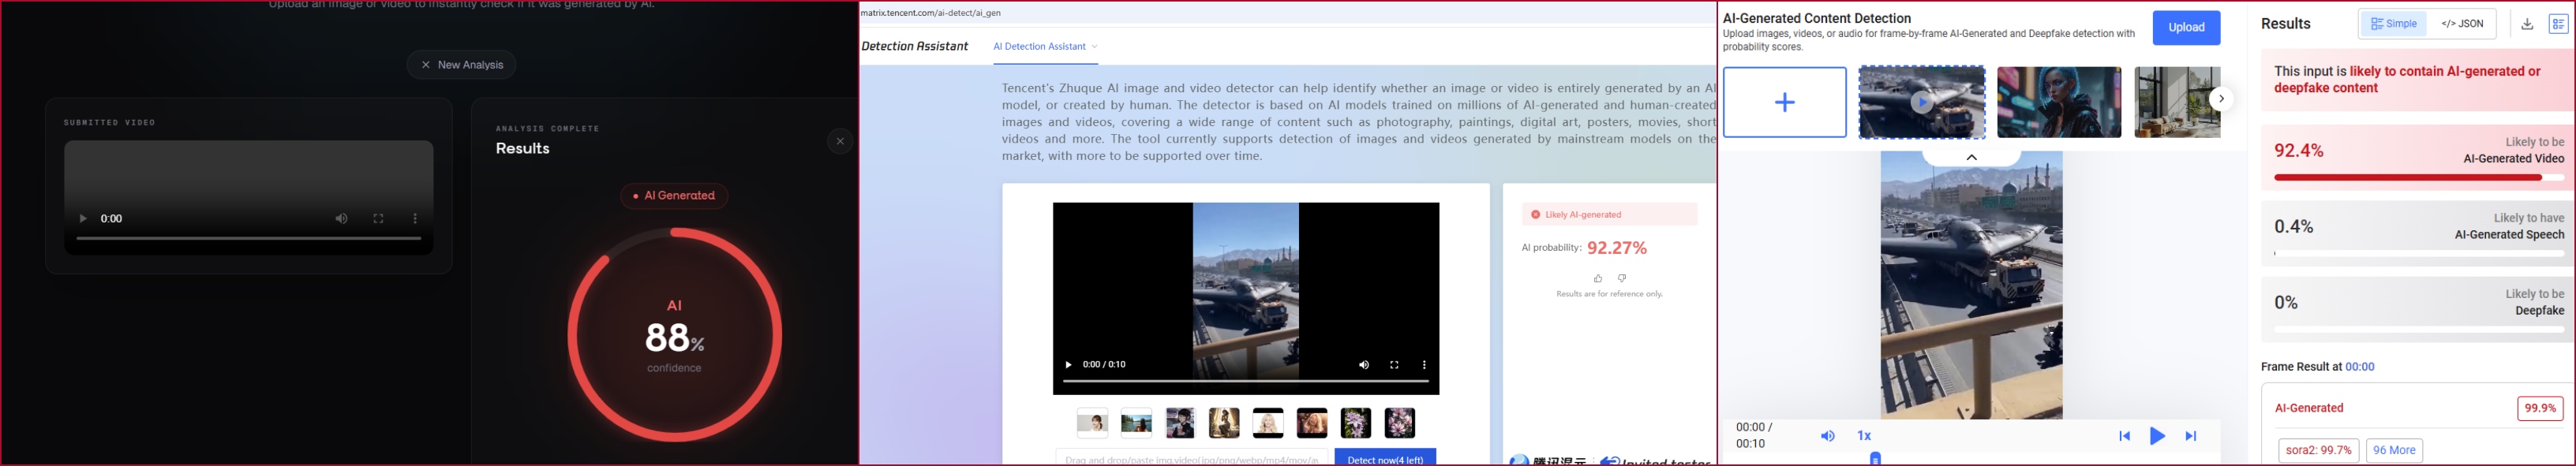The height and width of the screenshot is (466, 2576).
Task: Click the thumbs up feedback icon
Action: point(1597,278)
